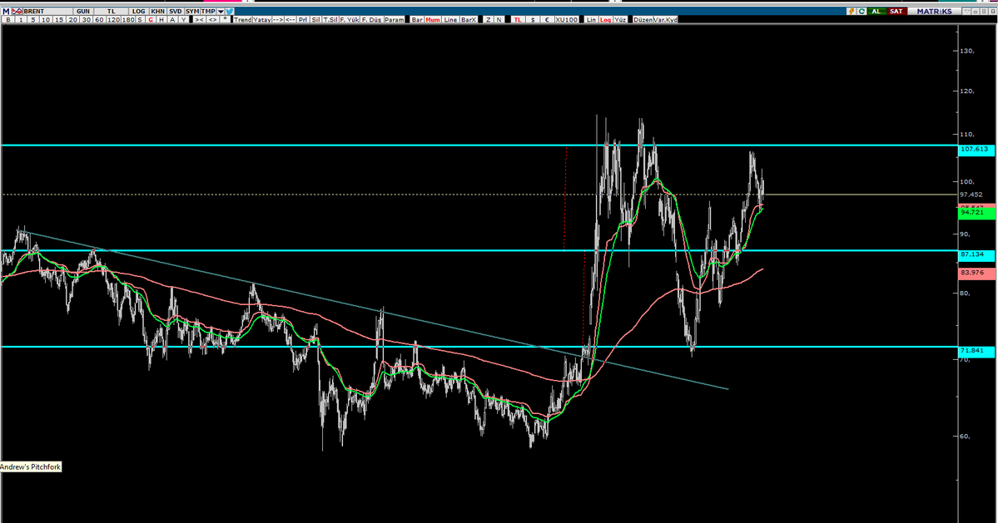The height and width of the screenshot is (523, 998).
Task: Click the Trend drawing button
Action: [242, 20]
